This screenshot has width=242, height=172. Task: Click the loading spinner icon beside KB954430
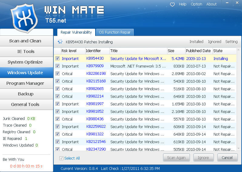click(x=60, y=41)
